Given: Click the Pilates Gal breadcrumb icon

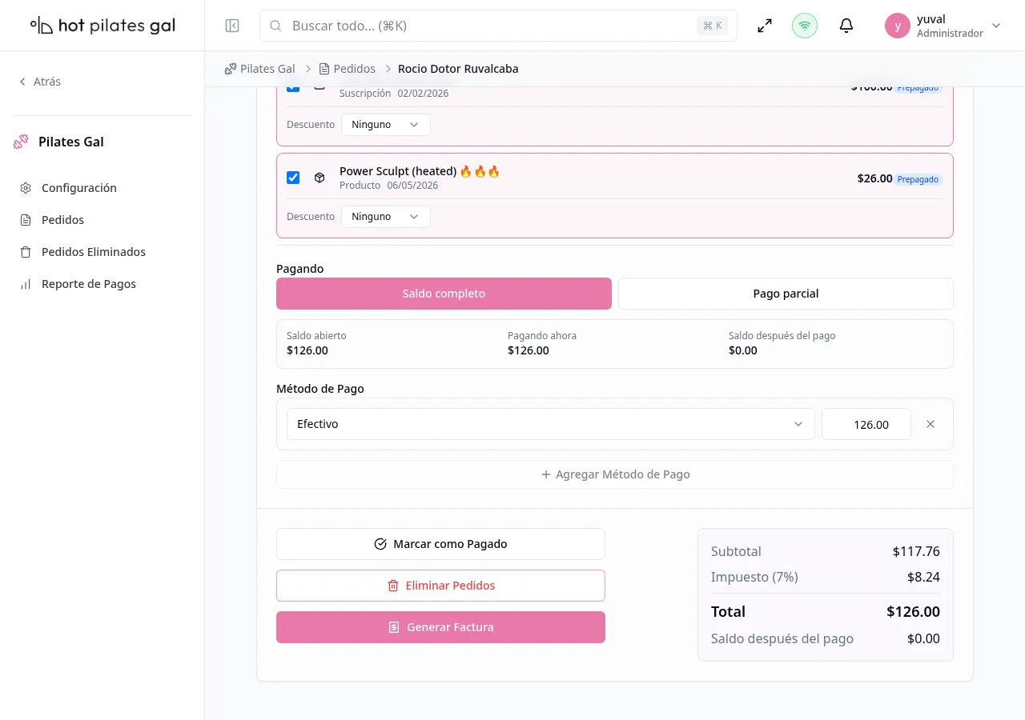Looking at the screenshot, I should click(231, 69).
